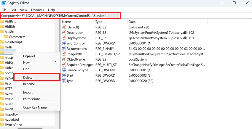
Task: Click the Registry Editor app icon
Action: [4, 3]
